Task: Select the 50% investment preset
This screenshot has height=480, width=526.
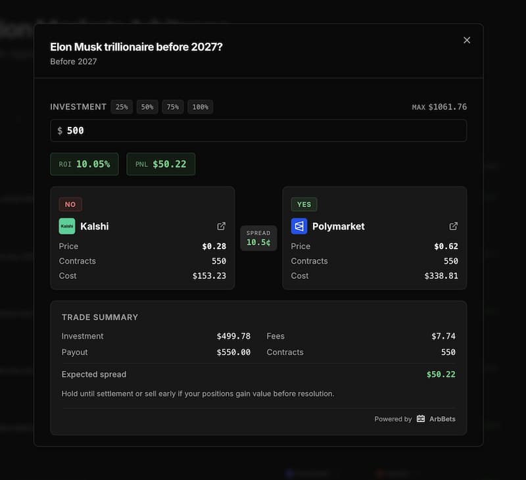Action: [147, 107]
